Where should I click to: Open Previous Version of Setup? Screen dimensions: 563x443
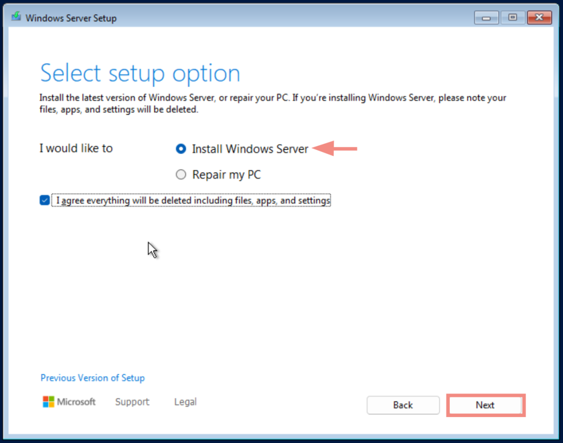coord(92,378)
